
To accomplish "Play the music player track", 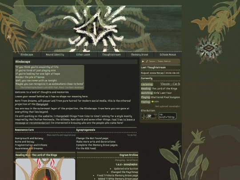I will (143, 61).
